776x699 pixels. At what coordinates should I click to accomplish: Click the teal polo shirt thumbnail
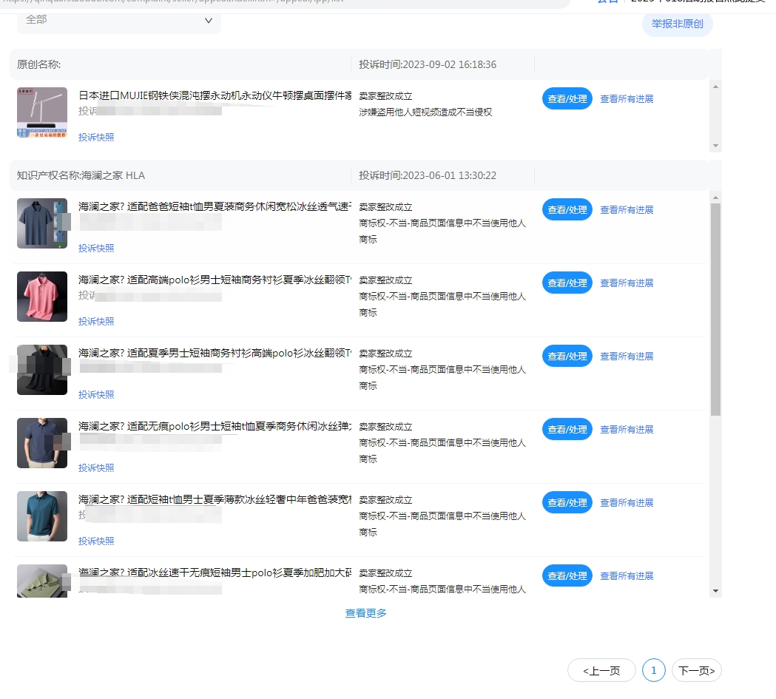click(x=42, y=516)
